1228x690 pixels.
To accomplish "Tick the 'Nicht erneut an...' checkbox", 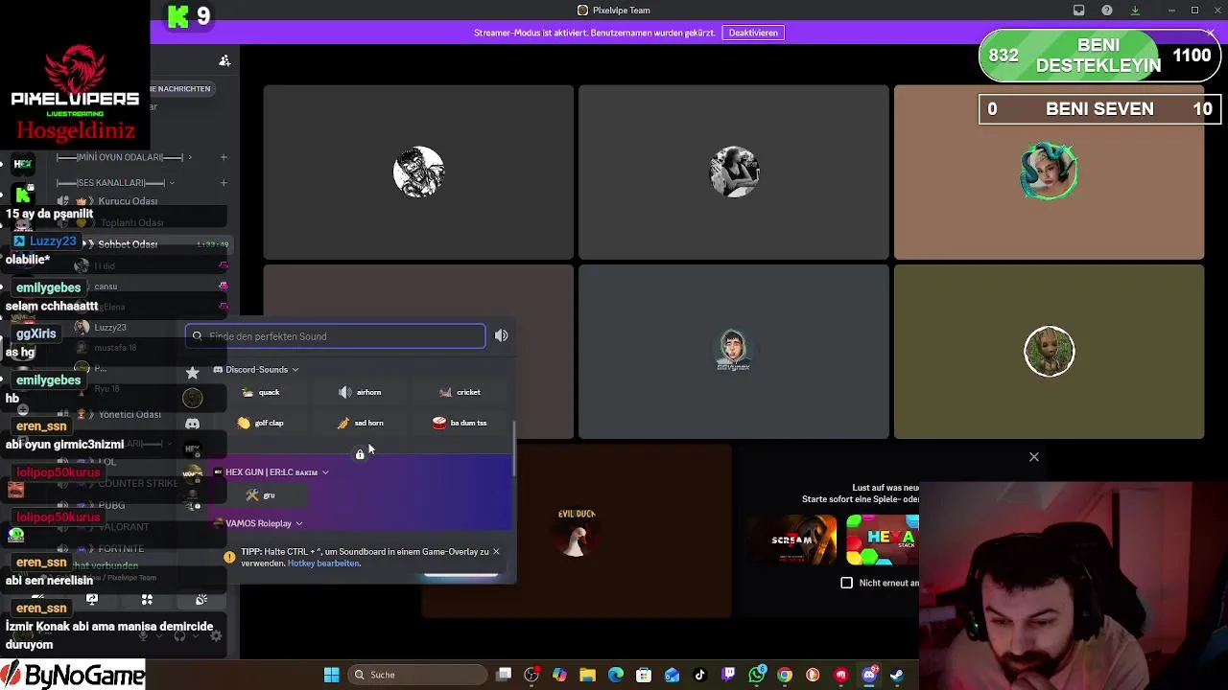I will pos(847,583).
